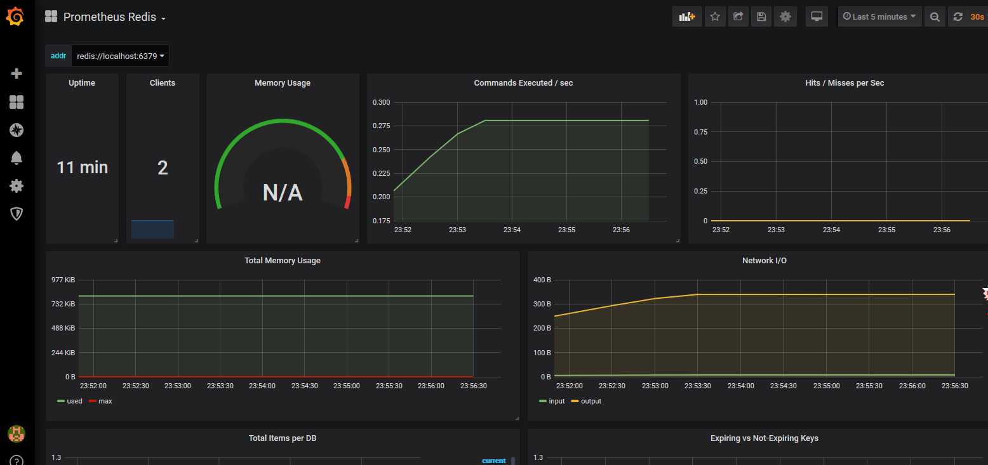Open the Configuration gear in sidebar

tap(17, 186)
